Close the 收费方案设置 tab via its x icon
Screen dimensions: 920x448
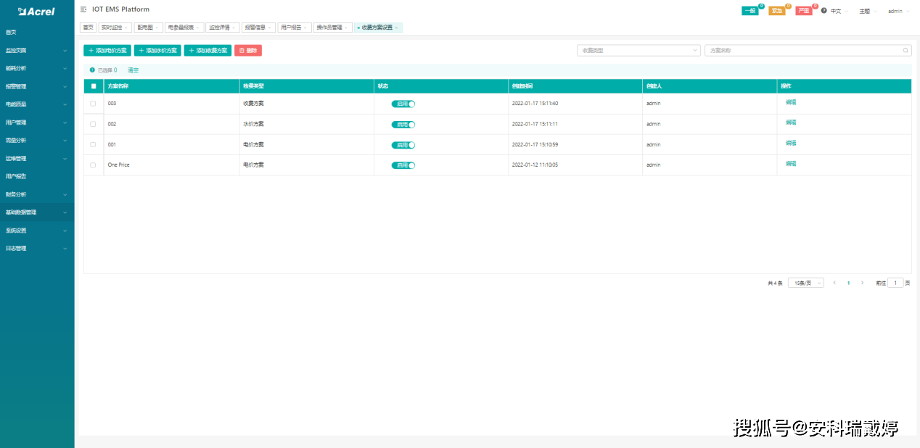tap(397, 28)
